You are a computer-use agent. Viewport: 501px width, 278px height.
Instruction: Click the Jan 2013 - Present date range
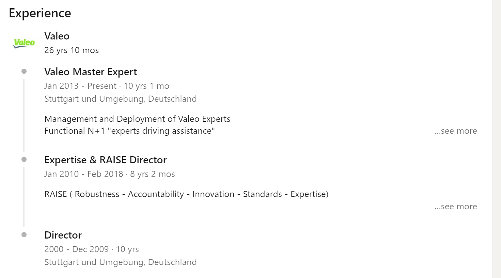point(80,86)
